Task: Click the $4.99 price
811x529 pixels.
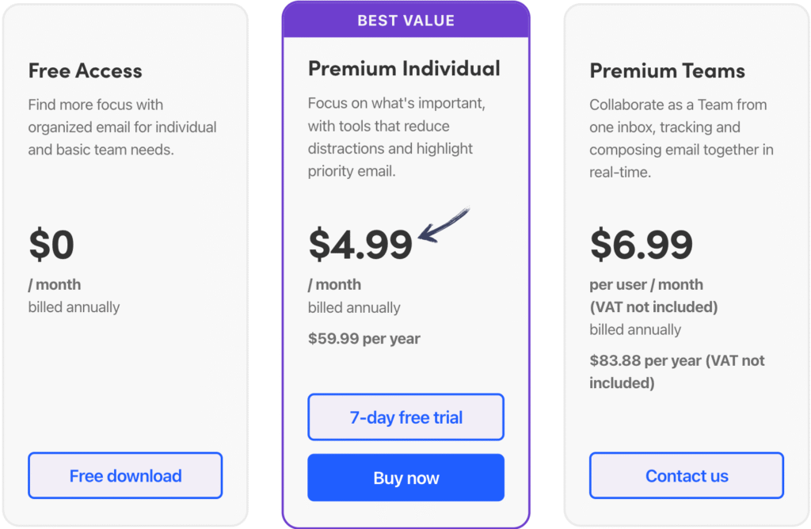Action: click(360, 245)
